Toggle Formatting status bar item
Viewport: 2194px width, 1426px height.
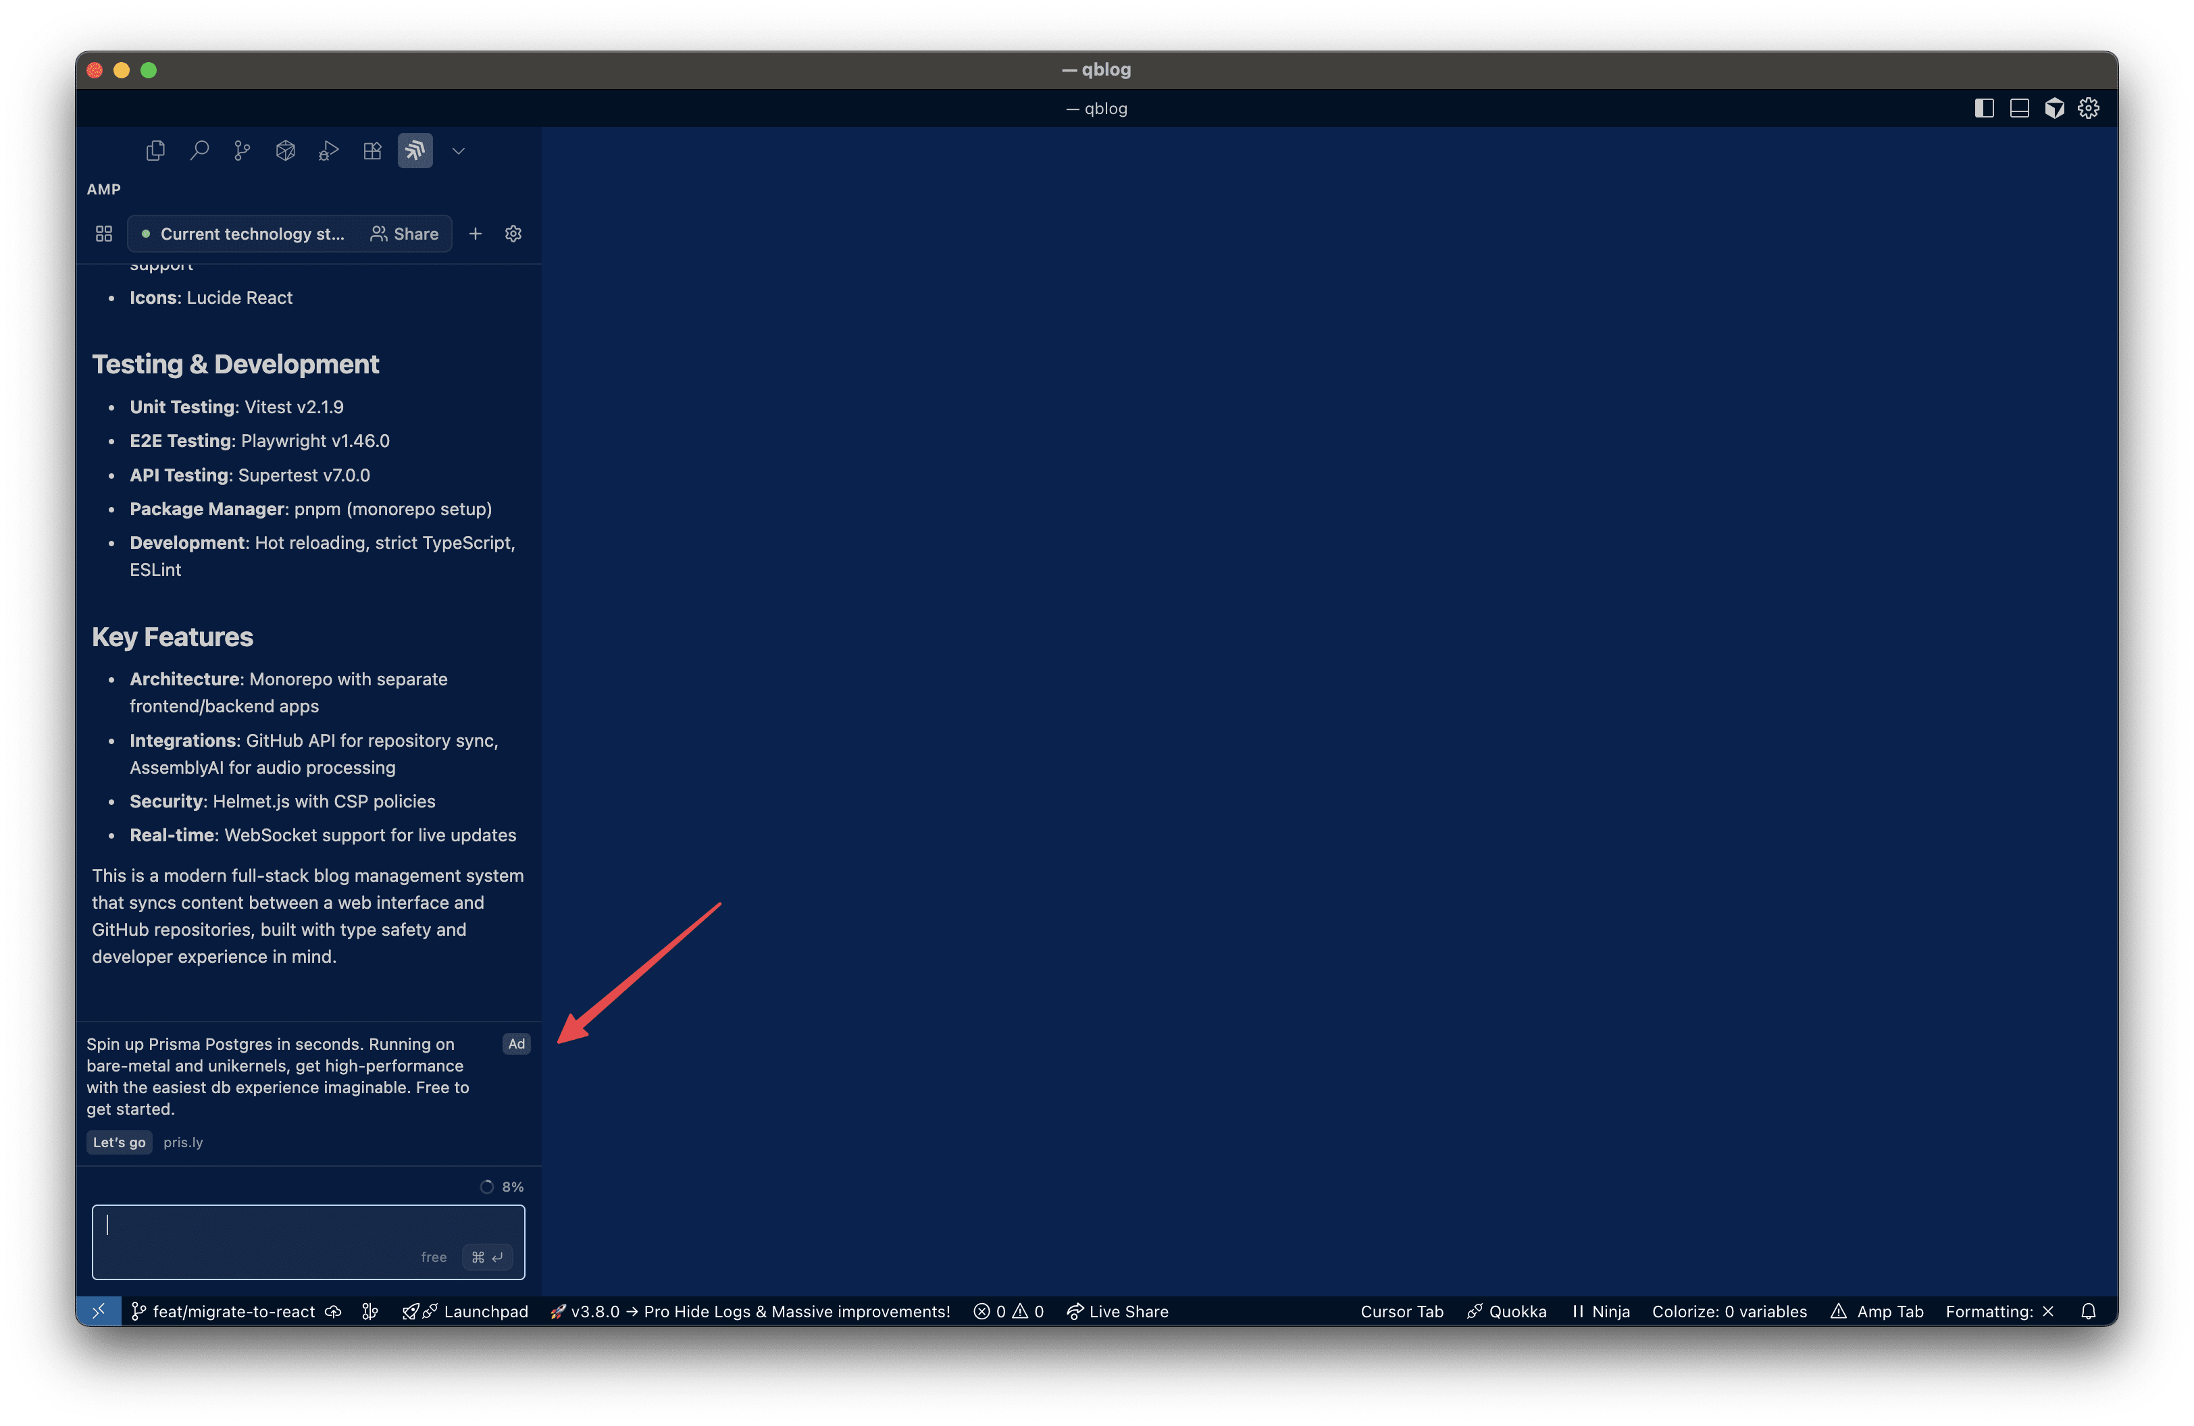pyautogui.click(x=1999, y=1311)
